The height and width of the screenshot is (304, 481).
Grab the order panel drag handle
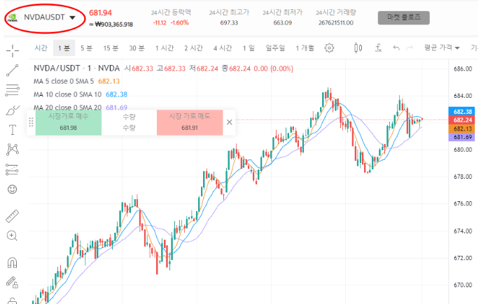pos(31,122)
